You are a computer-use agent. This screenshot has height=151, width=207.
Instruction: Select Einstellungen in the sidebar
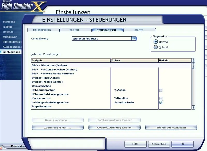pos(11,52)
